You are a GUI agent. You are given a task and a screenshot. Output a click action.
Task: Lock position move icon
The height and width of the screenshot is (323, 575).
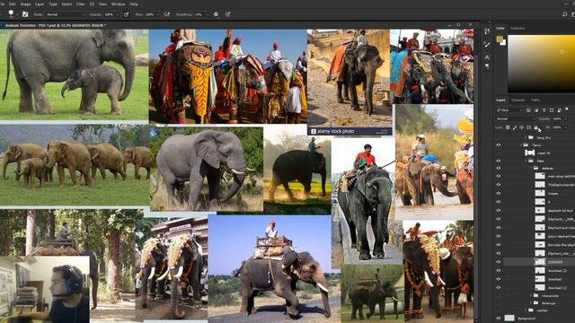521,127
